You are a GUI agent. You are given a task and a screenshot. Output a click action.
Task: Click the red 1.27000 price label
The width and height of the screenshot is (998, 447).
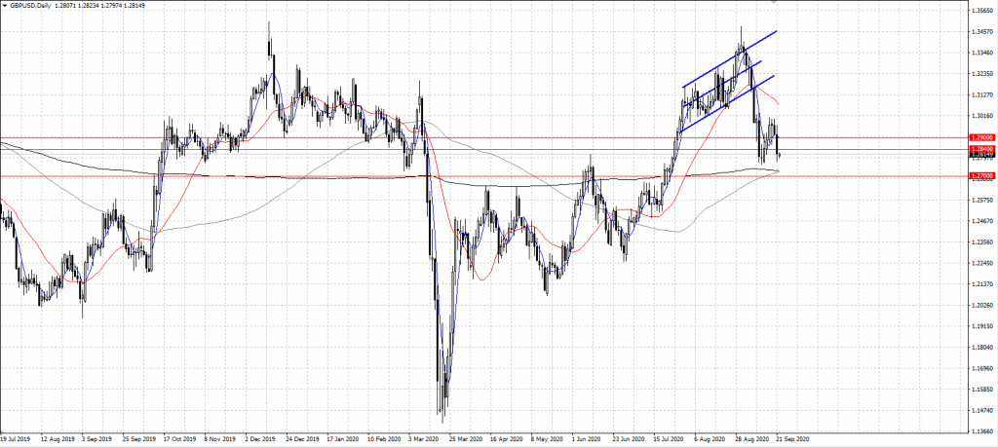point(980,176)
